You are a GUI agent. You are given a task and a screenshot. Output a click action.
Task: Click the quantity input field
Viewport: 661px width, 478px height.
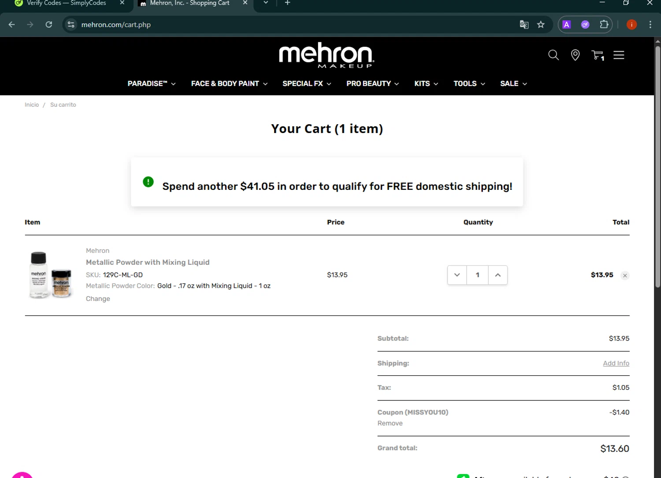[477, 275]
